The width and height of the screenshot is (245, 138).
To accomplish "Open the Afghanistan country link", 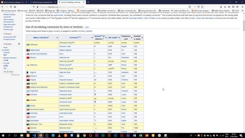I will coord(35,50).
